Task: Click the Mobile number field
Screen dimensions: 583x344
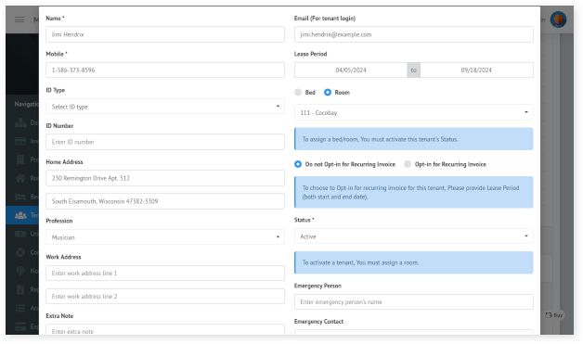Action: tap(165, 70)
